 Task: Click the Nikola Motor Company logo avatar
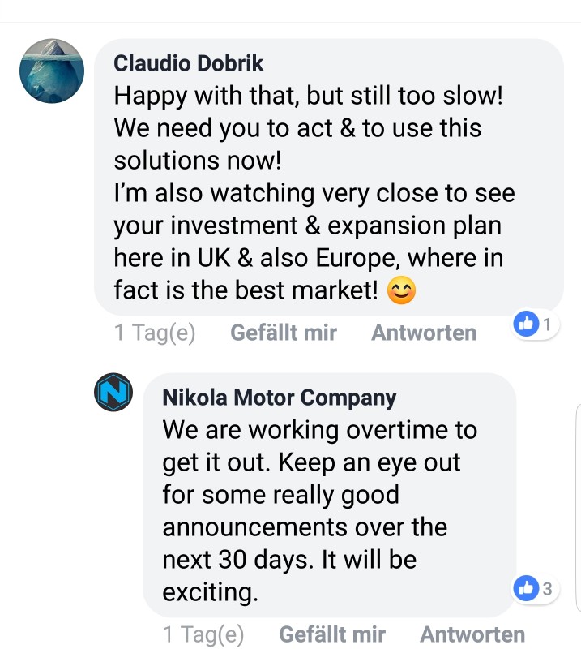tap(113, 393)
